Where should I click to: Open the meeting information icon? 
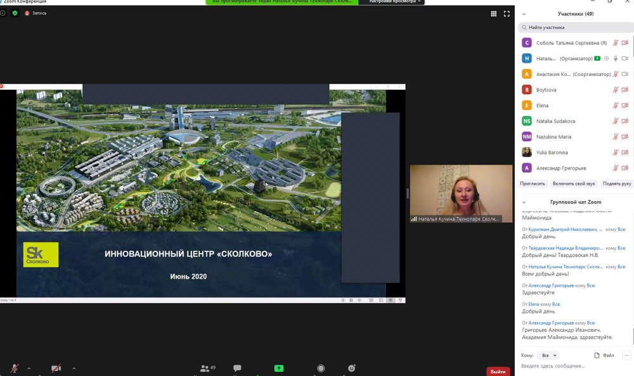click(x=3, y=13)
